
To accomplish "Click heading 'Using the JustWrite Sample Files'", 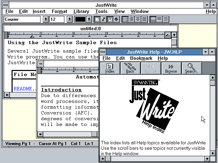I will click(62, 42).
